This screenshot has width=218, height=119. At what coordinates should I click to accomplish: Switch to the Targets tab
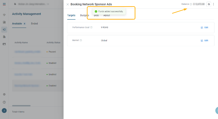(71, 15)
